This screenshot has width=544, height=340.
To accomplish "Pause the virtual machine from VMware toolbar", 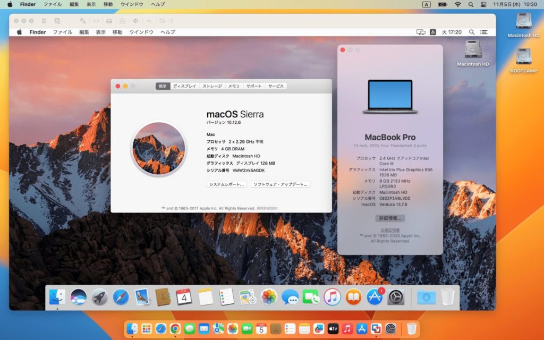I will tap(44, 21).
